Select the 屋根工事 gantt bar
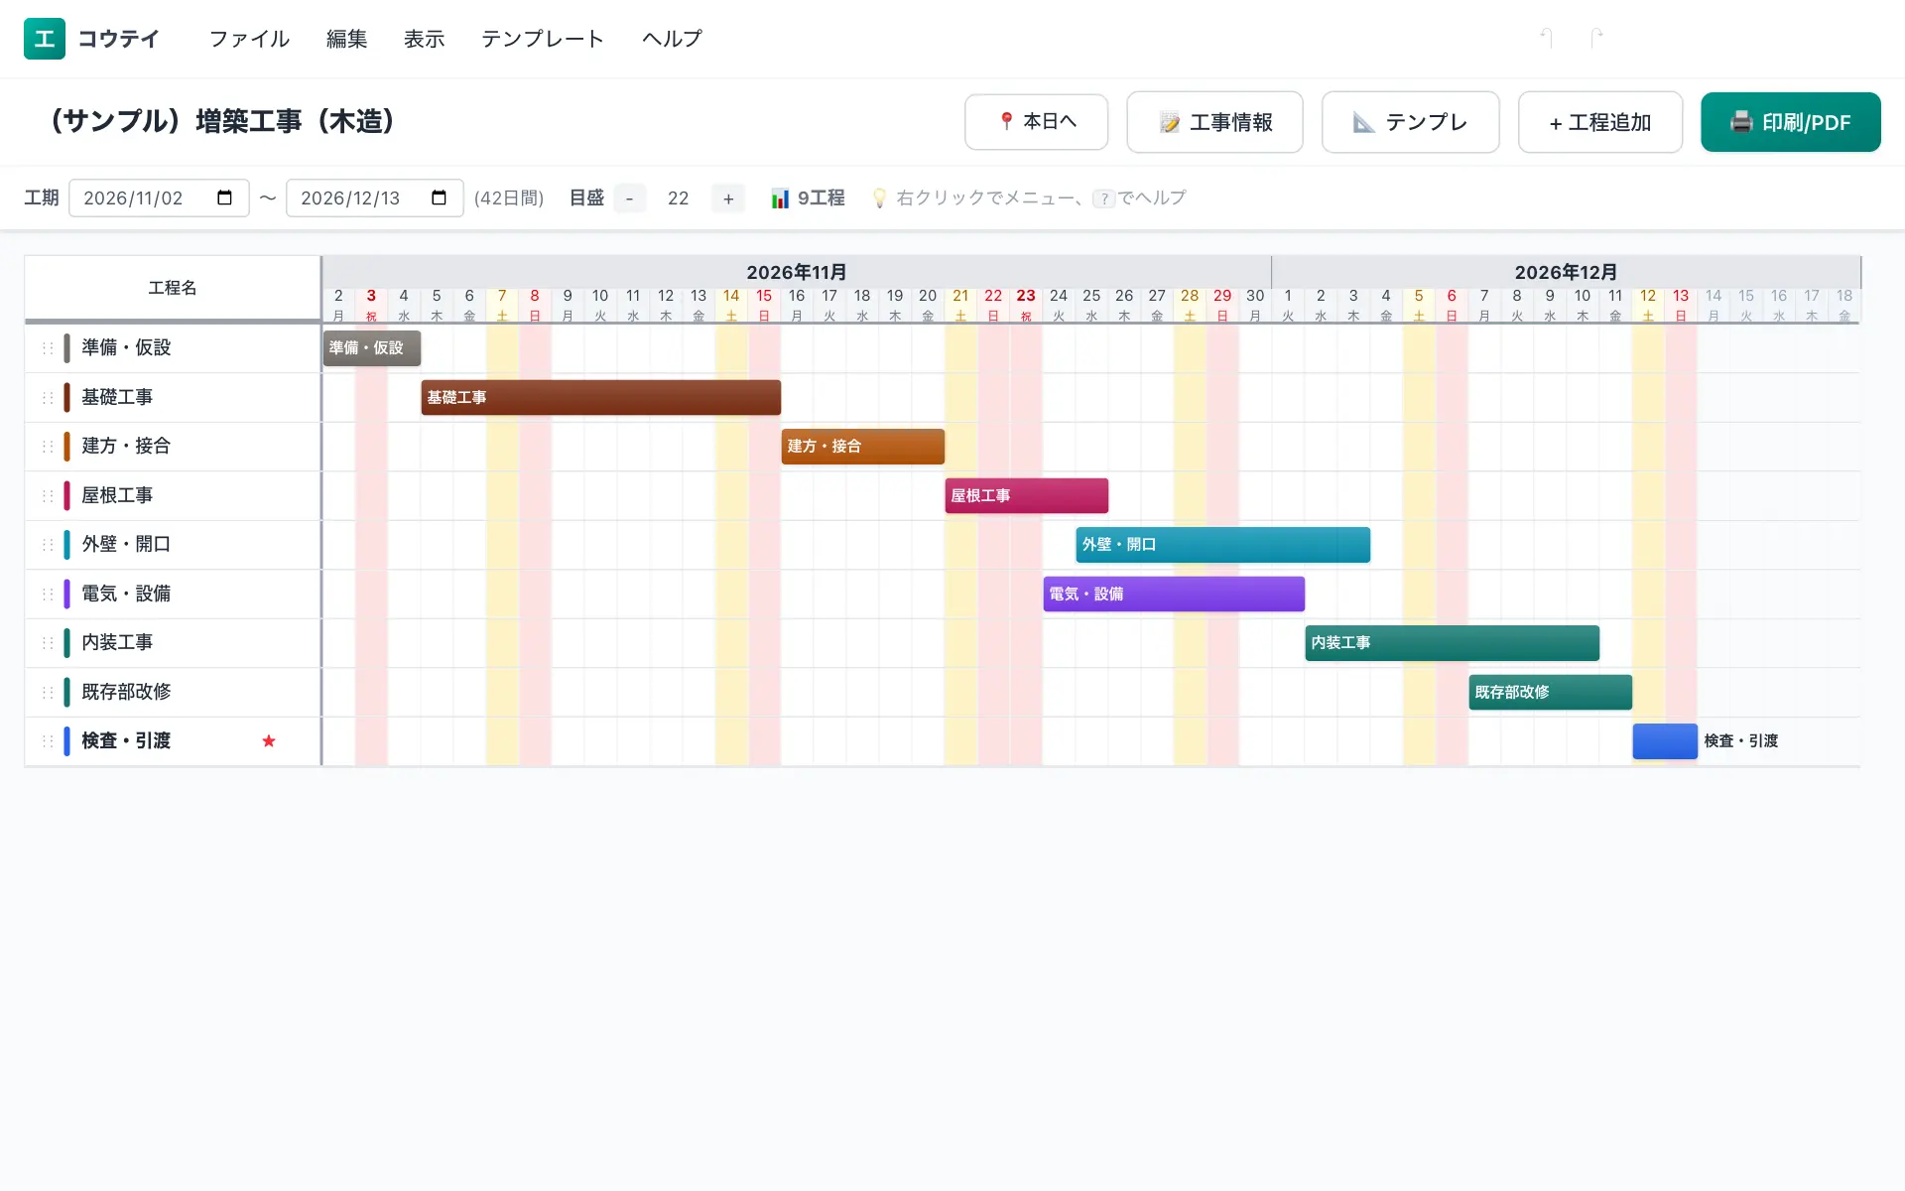Image resolution: width=1905 pixels, height=1191 pixels. point(1027,496)
